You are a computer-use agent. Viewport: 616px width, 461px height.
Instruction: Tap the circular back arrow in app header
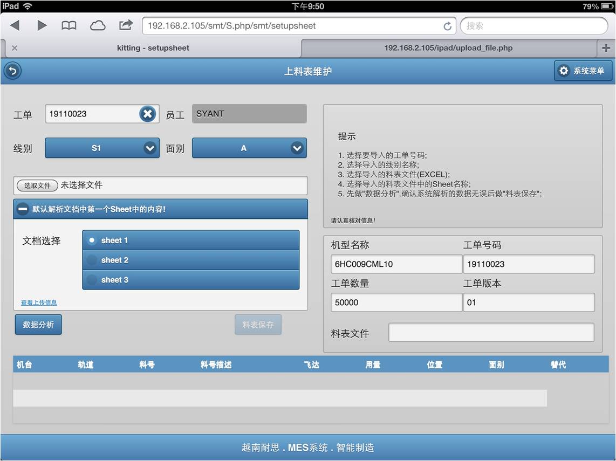point(12,71)
